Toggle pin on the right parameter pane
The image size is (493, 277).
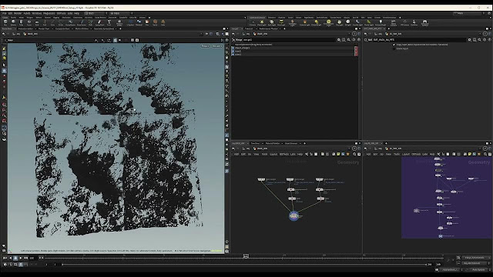click(485, 34)
